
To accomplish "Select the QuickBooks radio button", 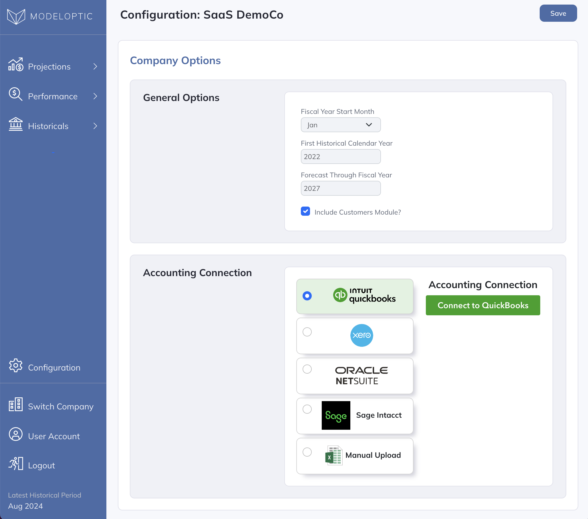I will [x=307, y=296].
